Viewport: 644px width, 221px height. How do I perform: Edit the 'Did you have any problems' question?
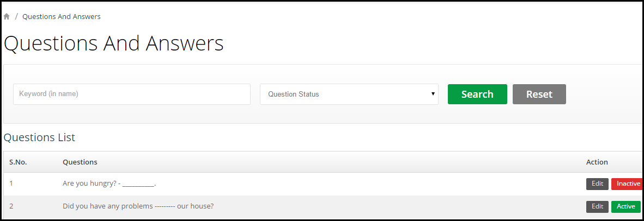(x=597, y=207)
